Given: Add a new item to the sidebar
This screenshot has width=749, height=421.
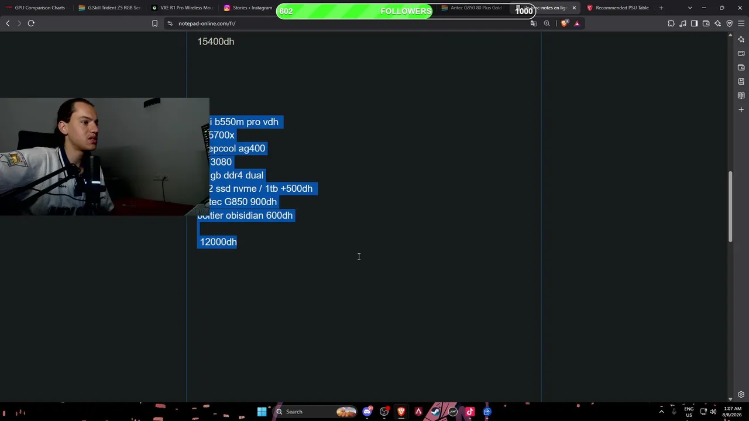Looking at the screenshot, I should [741, 109].
